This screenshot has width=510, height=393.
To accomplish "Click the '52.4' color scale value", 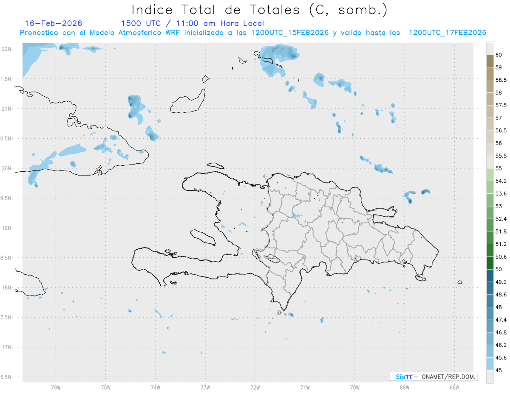I will point(501,219).
